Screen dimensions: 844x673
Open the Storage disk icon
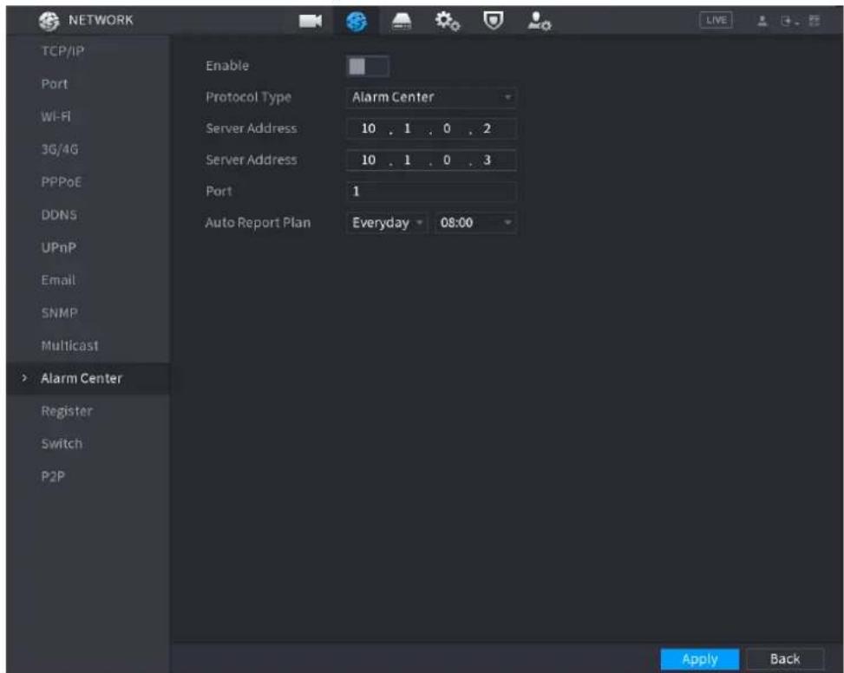pyautogui.click(x=402, y=21)
